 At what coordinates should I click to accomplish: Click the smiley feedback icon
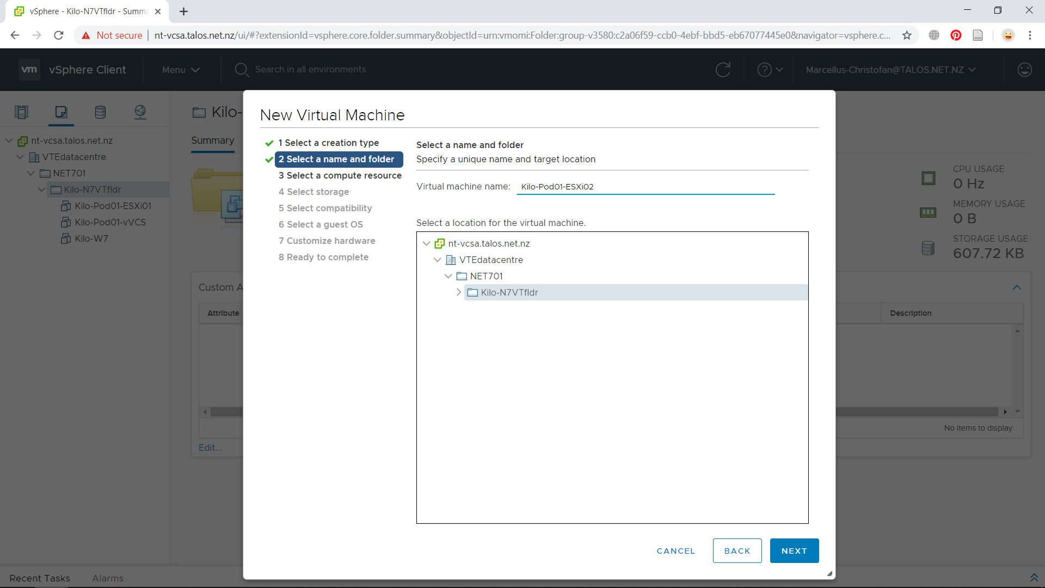coord(1024,70)
